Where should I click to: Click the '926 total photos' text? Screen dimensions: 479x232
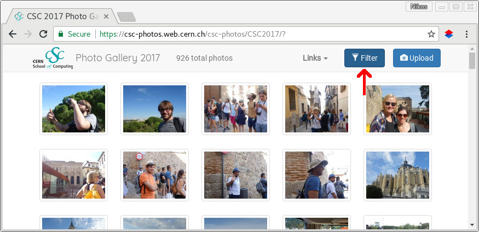click(204, 58)
